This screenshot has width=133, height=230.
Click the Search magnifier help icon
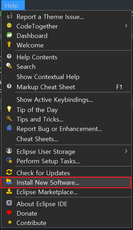(x=9, y=66)
